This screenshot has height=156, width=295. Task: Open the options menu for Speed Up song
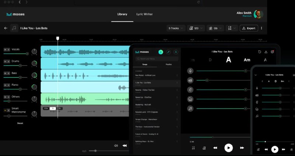pos(177,97)
